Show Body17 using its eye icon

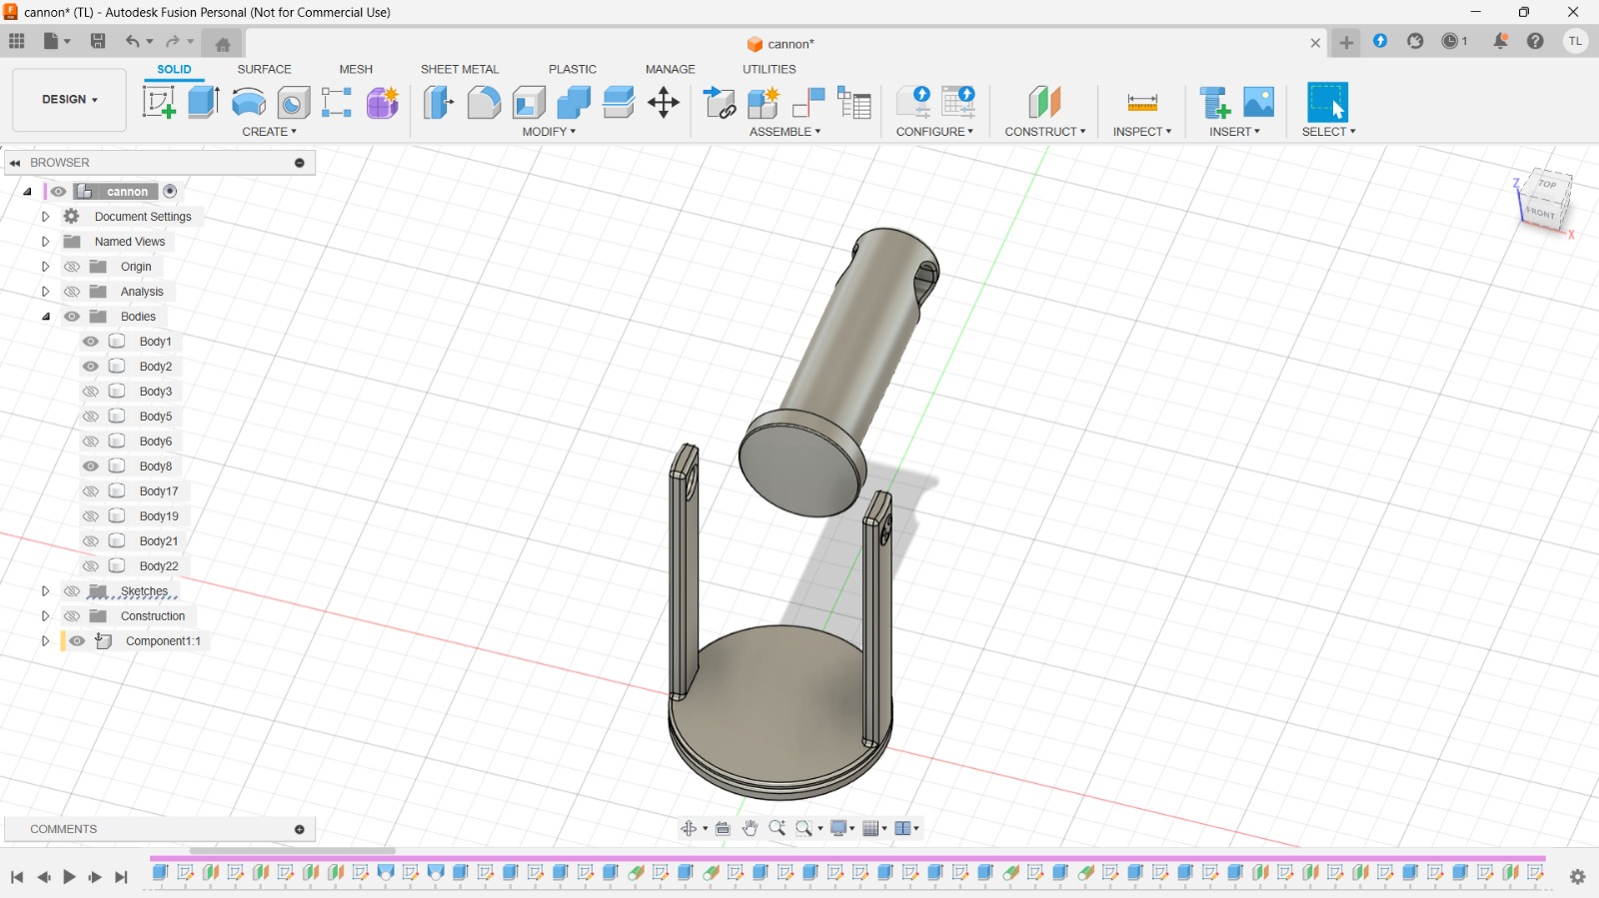(91, 491)
